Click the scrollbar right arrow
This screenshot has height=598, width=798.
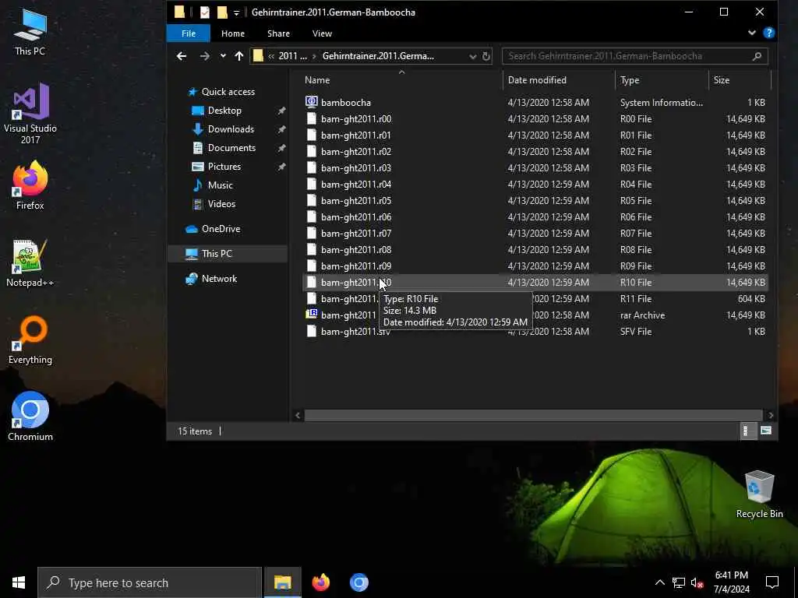coord(771,416)
